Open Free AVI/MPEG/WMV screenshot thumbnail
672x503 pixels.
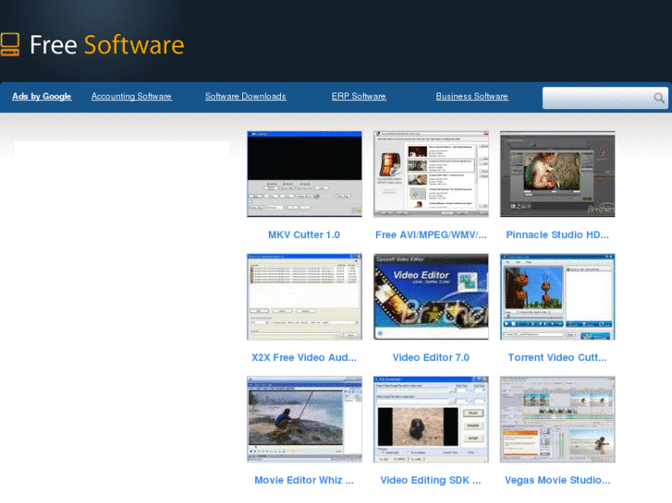431,174
